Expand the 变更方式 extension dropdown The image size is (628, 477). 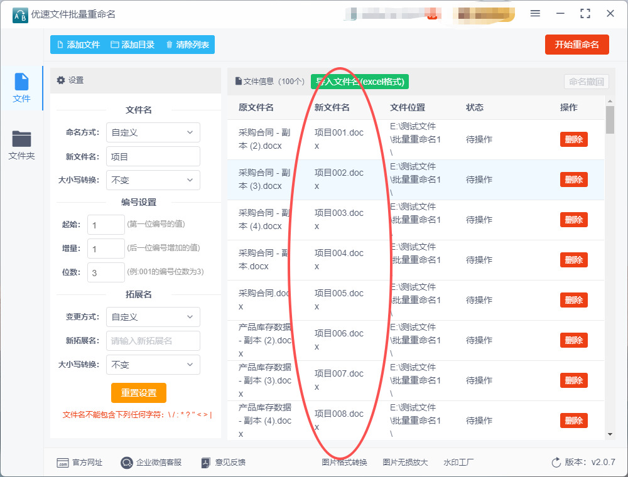[153, 317]
